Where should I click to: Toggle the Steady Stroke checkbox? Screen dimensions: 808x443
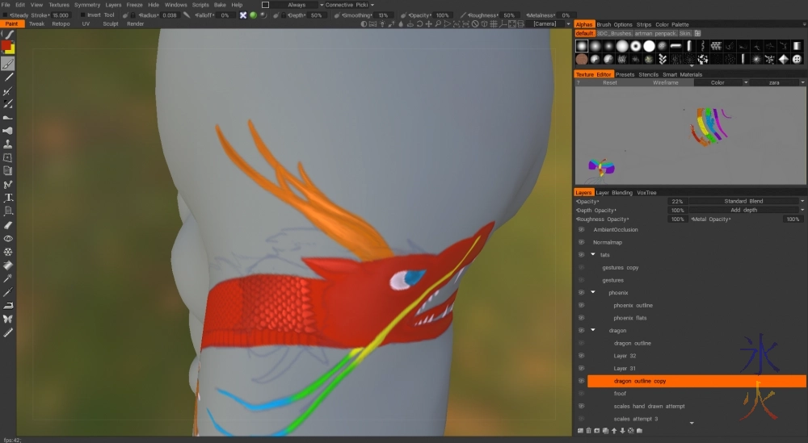(5, 15)
